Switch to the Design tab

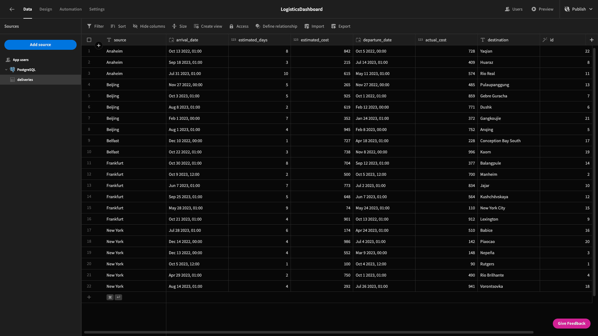coord(46,9)
